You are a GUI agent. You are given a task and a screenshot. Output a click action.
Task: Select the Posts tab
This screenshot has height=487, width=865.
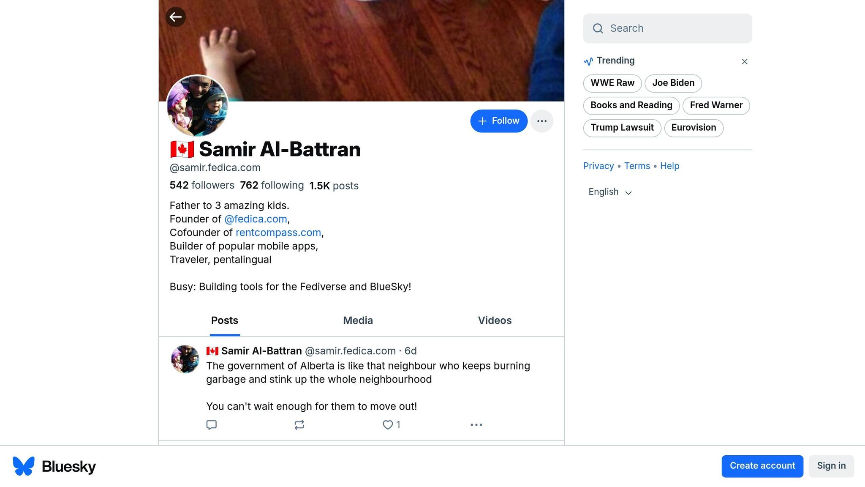(225, 320)
